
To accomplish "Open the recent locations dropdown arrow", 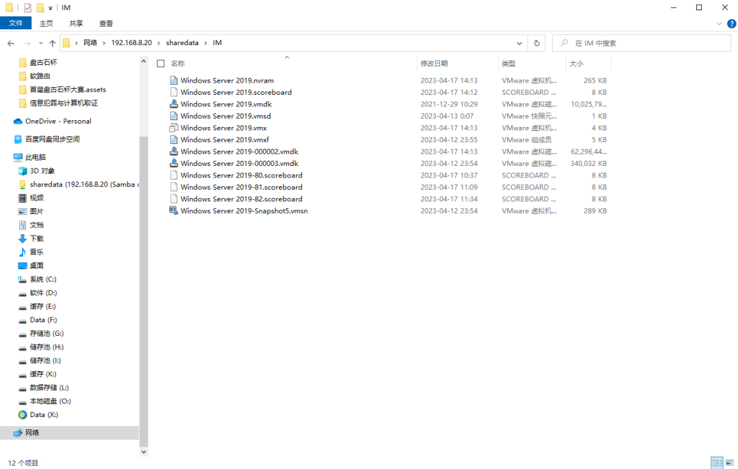I will (x=41, y=43).
